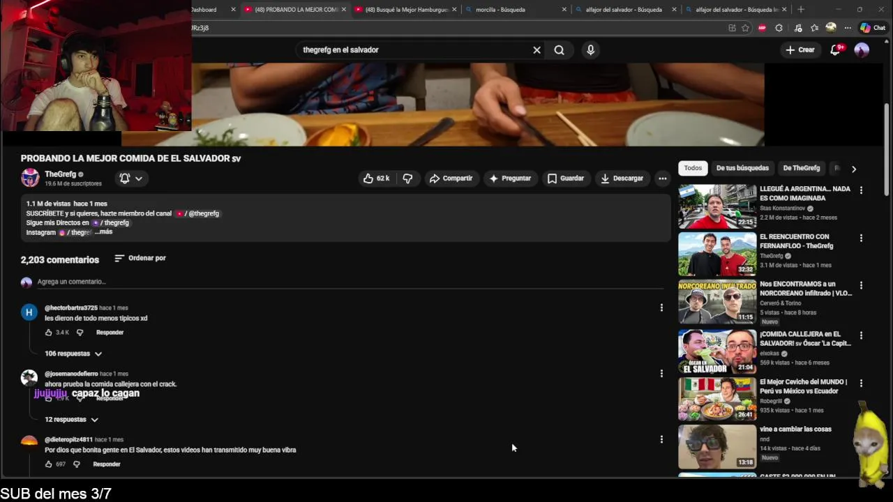
Task: Like dieteropitz4811's comment
Action: [x=49, y=464]
